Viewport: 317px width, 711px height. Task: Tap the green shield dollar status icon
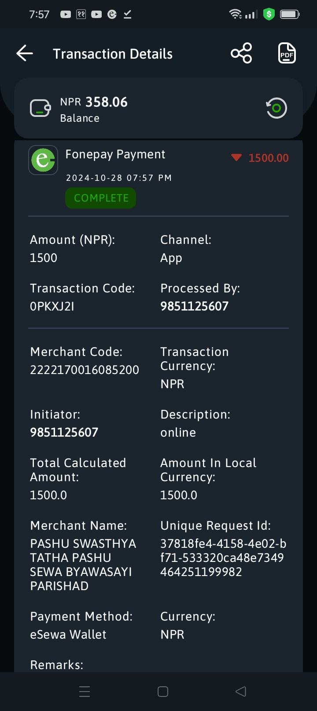(x=269, y=14)
